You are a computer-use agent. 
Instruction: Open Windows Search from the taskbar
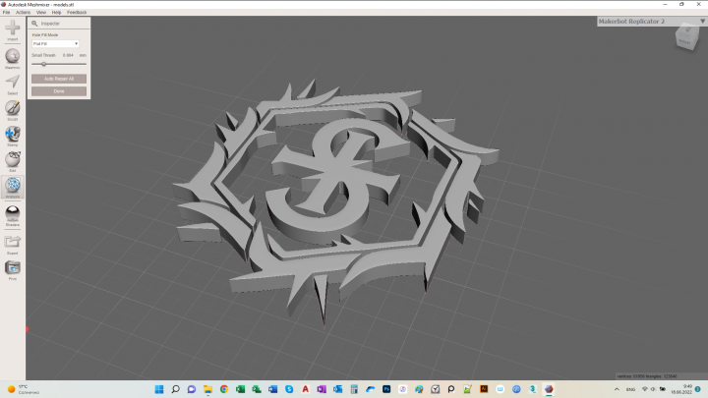click(x=175, y=389)
